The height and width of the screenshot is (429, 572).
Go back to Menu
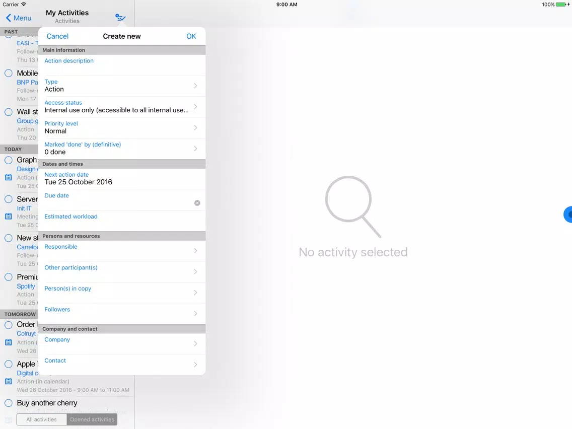pos(19,18)
